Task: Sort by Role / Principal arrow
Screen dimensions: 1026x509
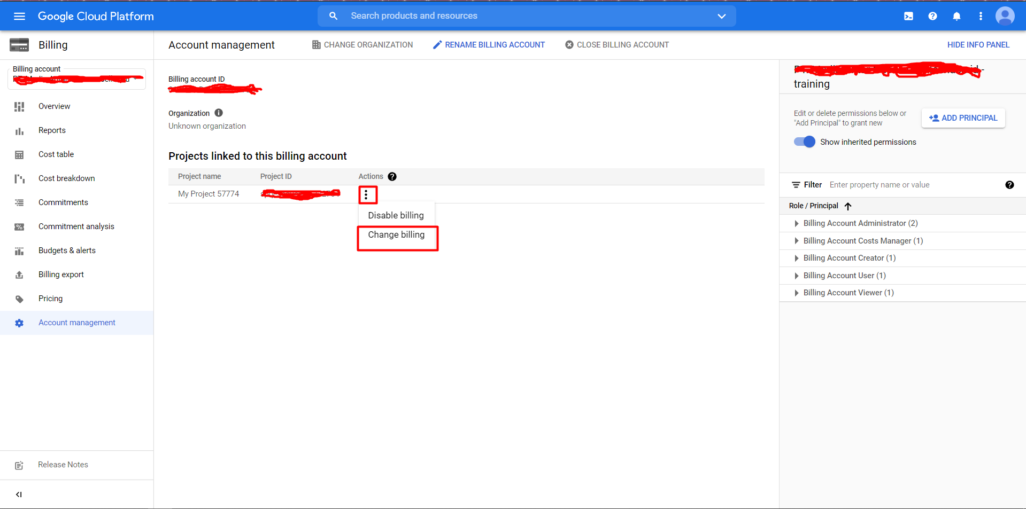Action: click(848, 206)
